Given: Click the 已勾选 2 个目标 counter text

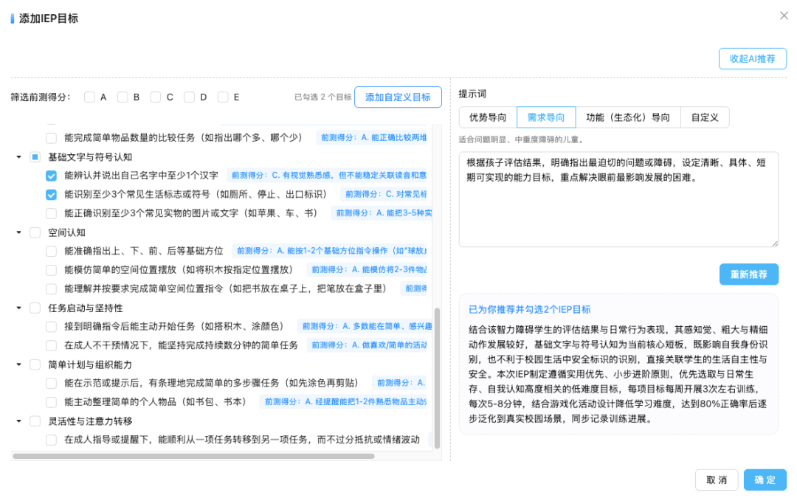Looking at the screenshot, I should pos(322,97).
